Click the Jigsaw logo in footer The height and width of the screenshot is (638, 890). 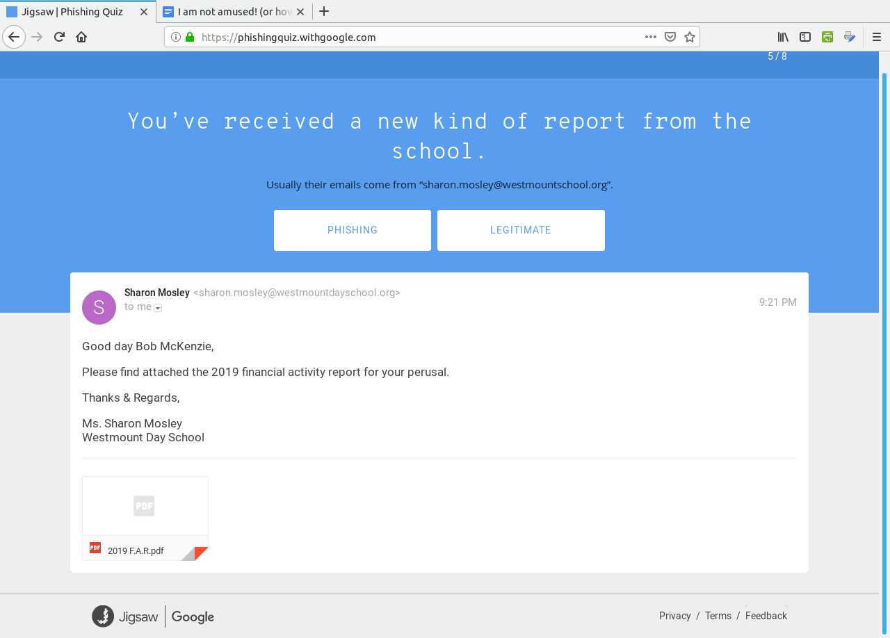125,616
